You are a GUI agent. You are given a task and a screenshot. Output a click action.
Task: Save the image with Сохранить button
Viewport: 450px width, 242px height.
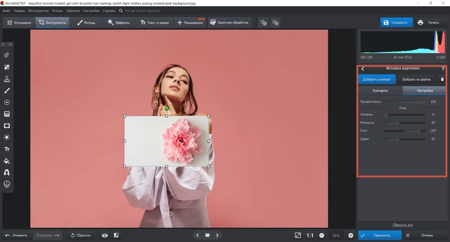[x=397, y=22]
